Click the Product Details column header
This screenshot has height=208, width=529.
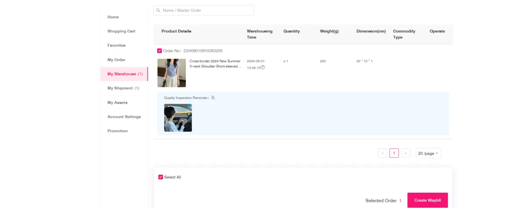pos(176,31)
